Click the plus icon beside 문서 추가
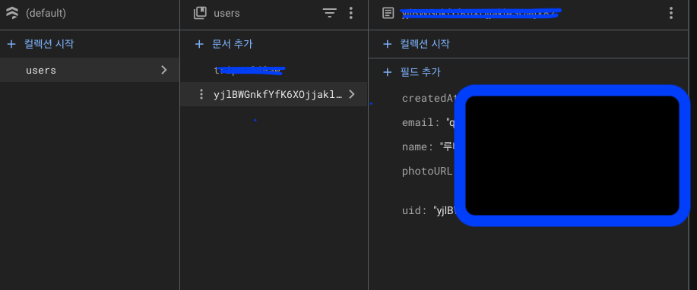Viewport: 697px width, 290px height. (x=200, y=44)
